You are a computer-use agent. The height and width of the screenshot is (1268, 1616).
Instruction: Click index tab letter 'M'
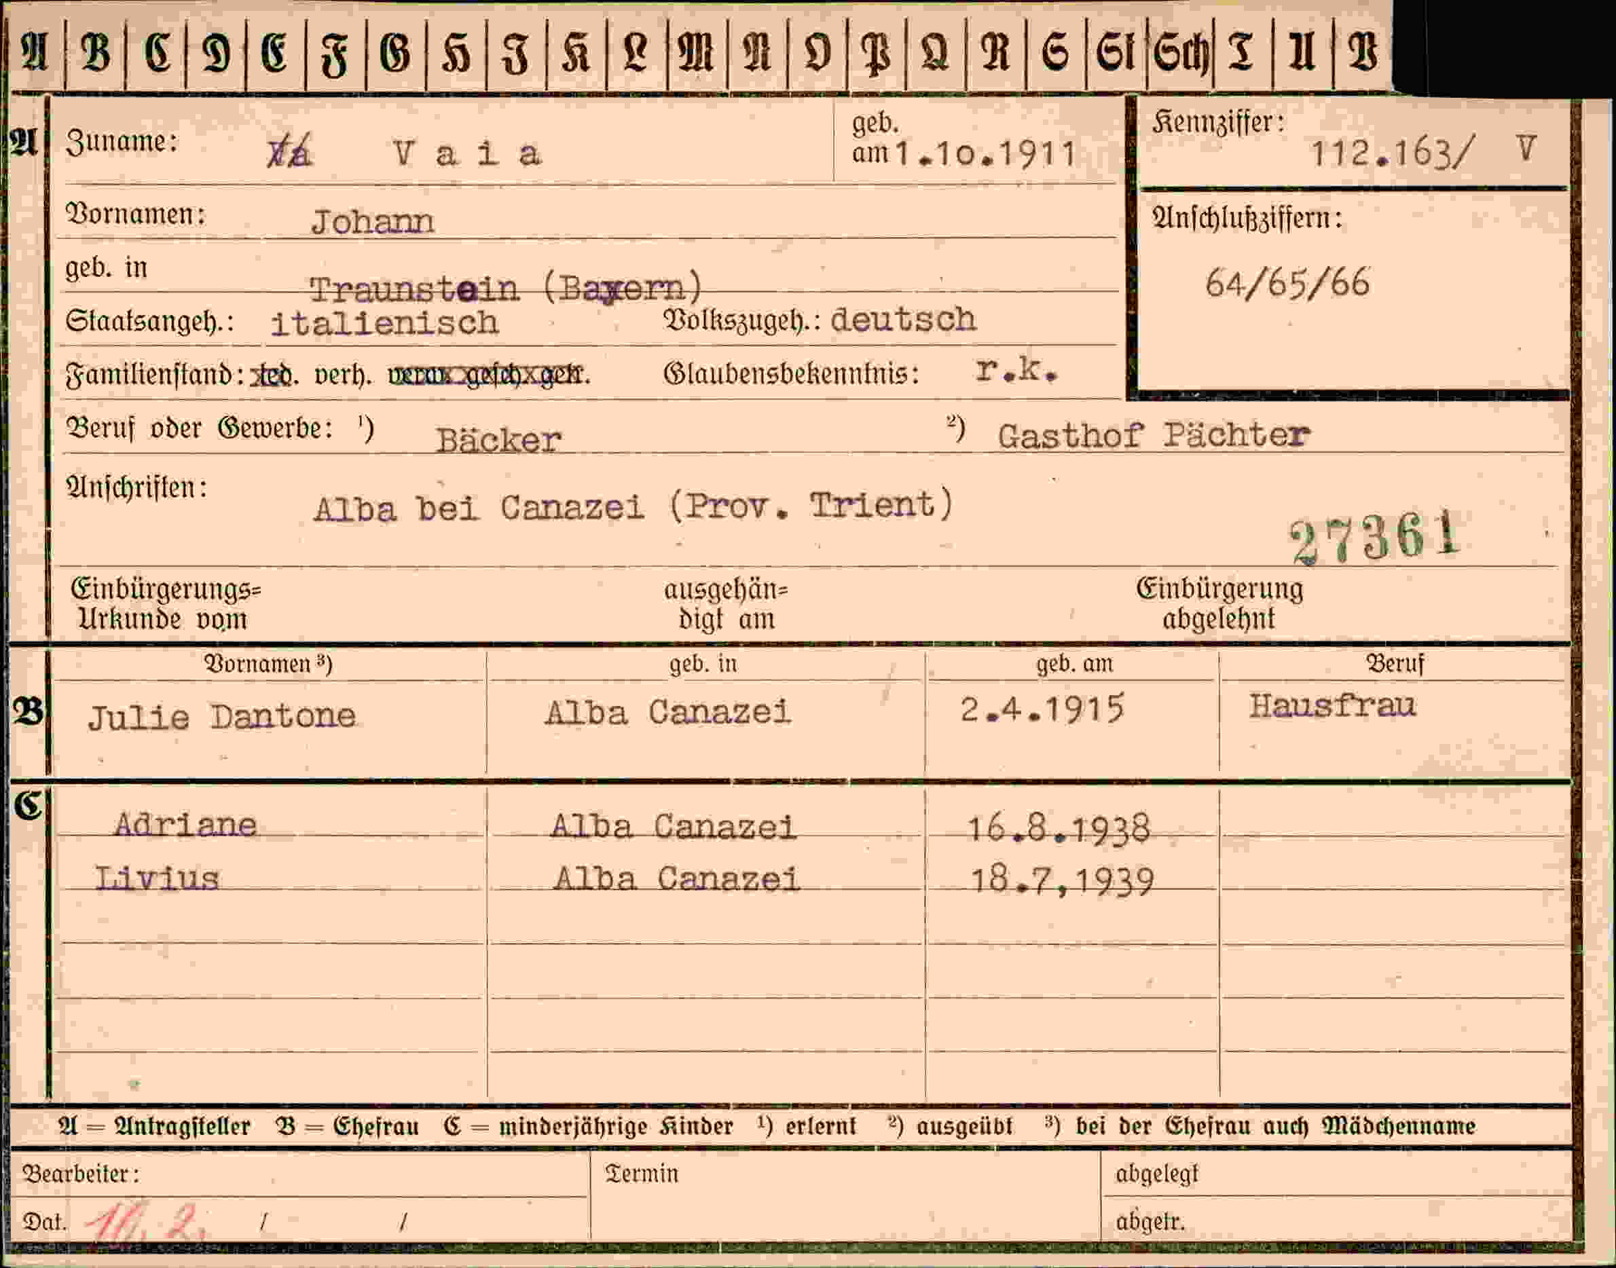697,52
